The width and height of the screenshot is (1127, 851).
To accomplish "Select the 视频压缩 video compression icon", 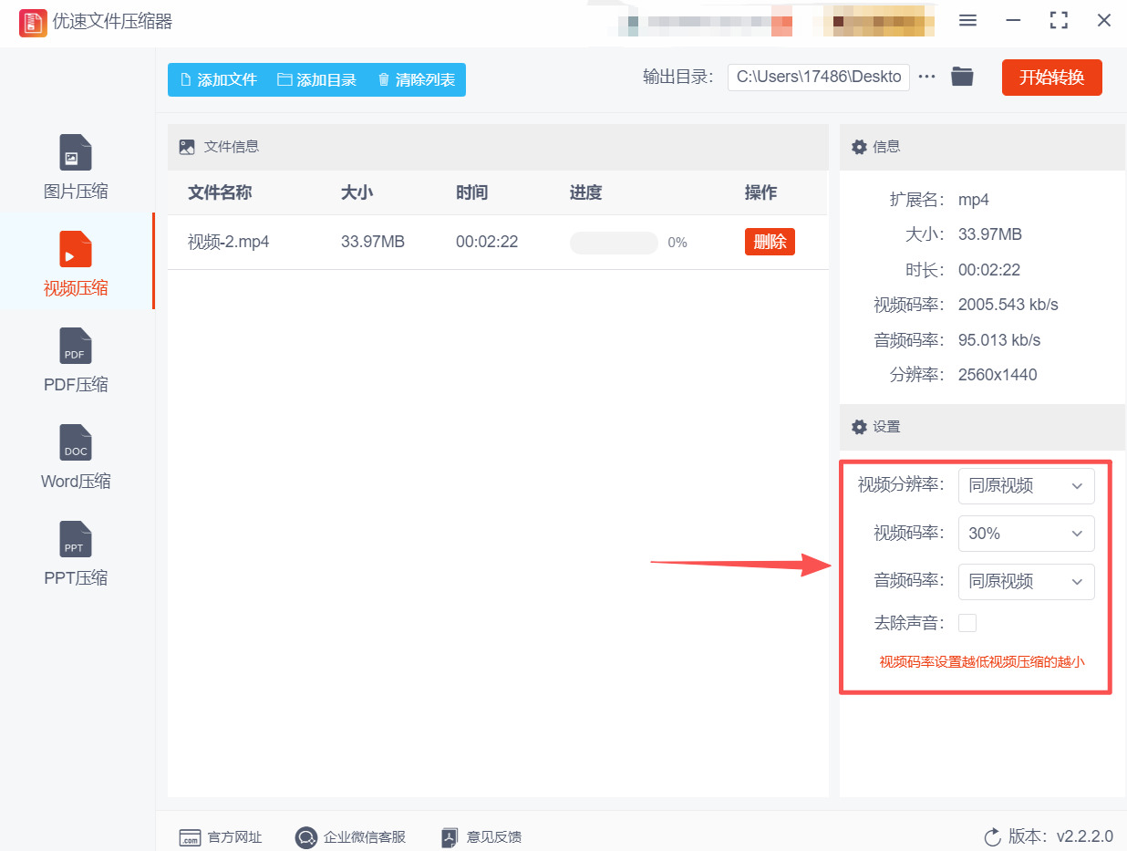I will click(x=76, y=250).
